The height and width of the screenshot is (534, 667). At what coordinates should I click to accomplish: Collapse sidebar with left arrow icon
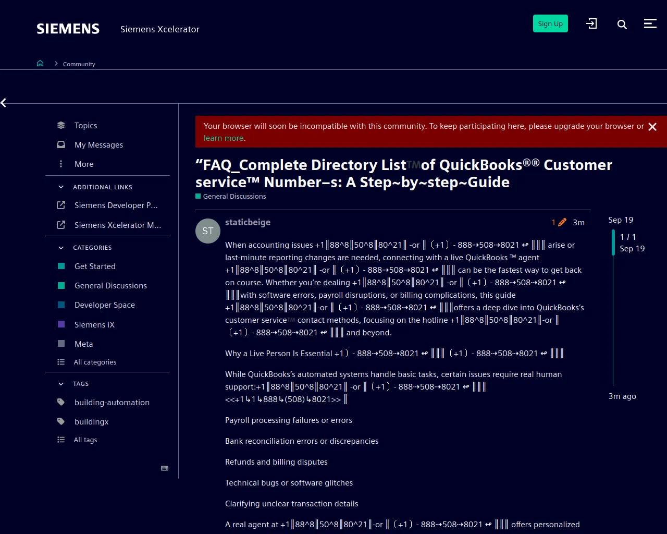tap(4, 103)
